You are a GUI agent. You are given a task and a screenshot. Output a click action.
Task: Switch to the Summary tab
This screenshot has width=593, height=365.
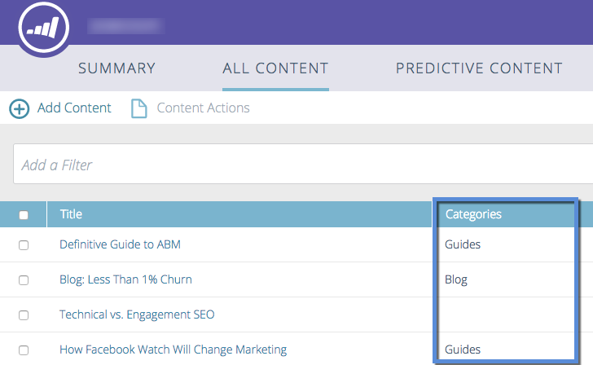click(116, 68)
